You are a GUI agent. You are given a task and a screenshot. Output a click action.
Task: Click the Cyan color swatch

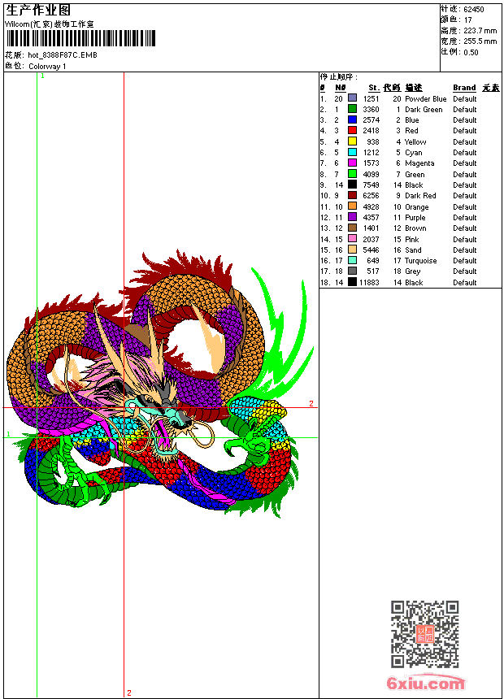coord(352,152)
